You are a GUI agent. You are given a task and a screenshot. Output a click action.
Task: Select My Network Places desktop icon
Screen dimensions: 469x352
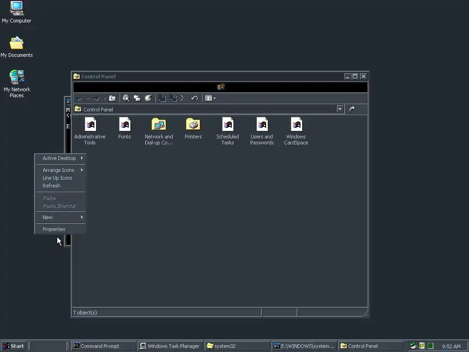coord(17,84)
